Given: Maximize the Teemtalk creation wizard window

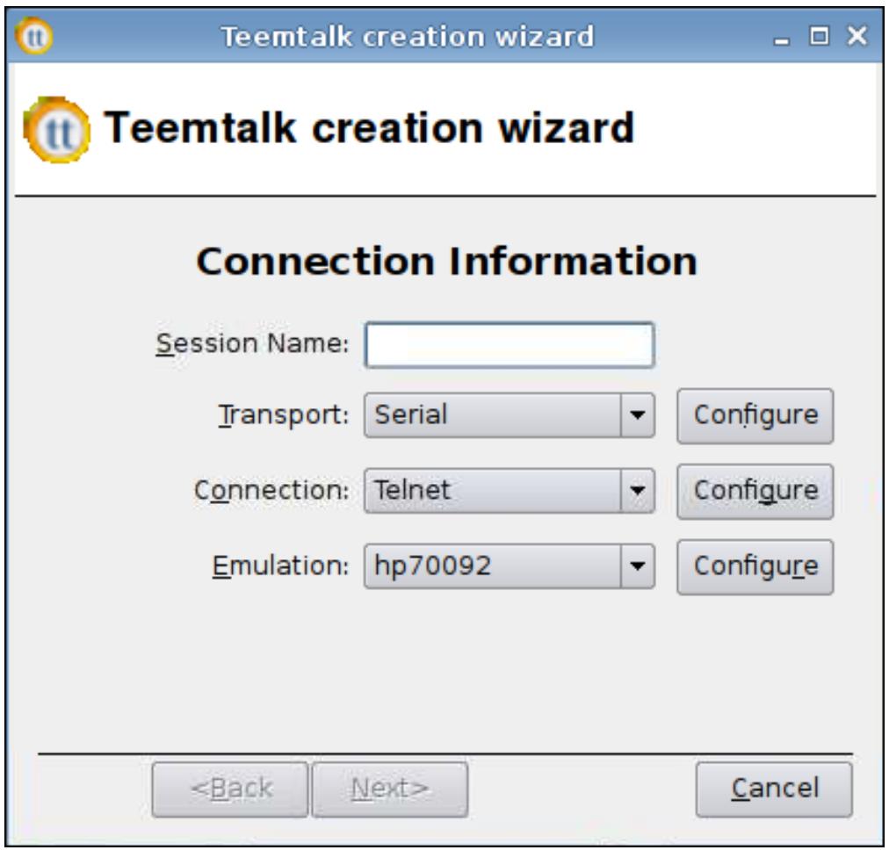Looking at the screenshot, I should (819, 36).
